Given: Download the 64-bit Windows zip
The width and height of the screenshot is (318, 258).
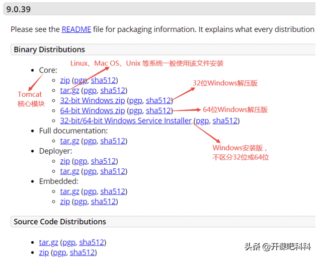Looking at the screenshot, I should pyautogui.click(x=92, y=111).
